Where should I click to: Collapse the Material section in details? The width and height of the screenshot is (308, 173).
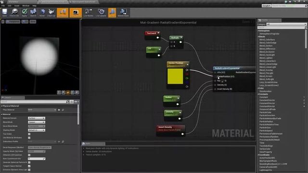2,114
